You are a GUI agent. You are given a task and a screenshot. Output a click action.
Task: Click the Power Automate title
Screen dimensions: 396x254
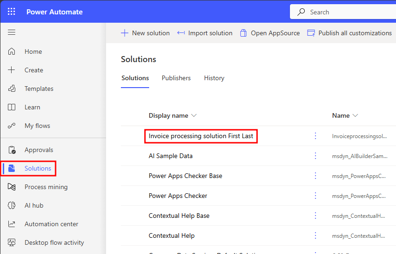(x=55, y=12)
